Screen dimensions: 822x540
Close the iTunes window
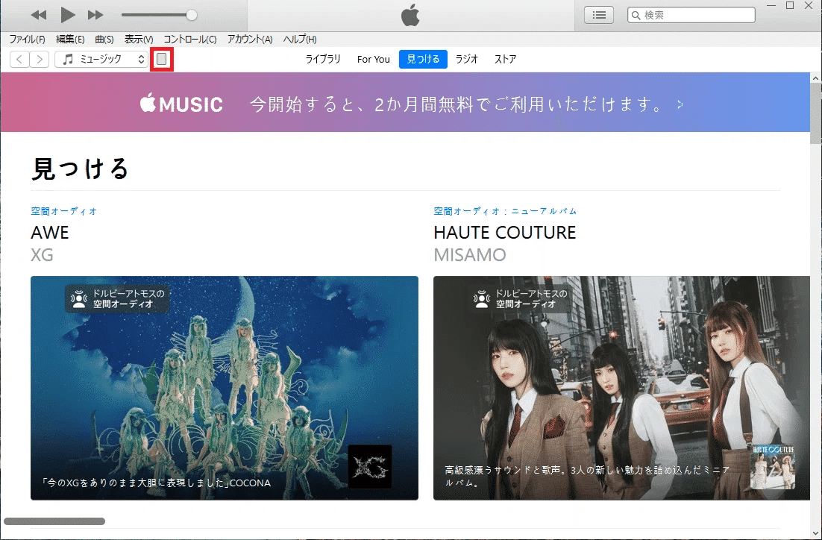[x=809, y=5]
